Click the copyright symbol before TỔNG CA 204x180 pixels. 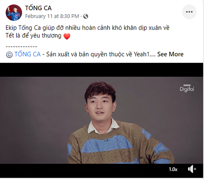[x=9, y=55]
